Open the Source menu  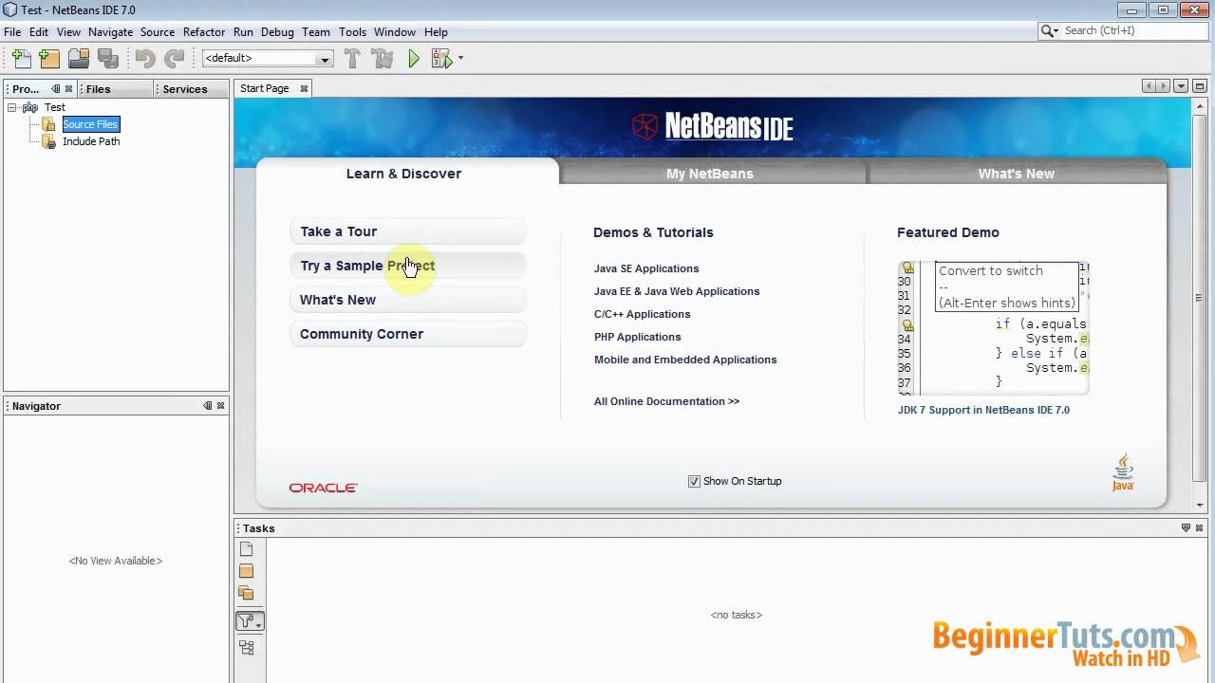click(x=158, y=31)
